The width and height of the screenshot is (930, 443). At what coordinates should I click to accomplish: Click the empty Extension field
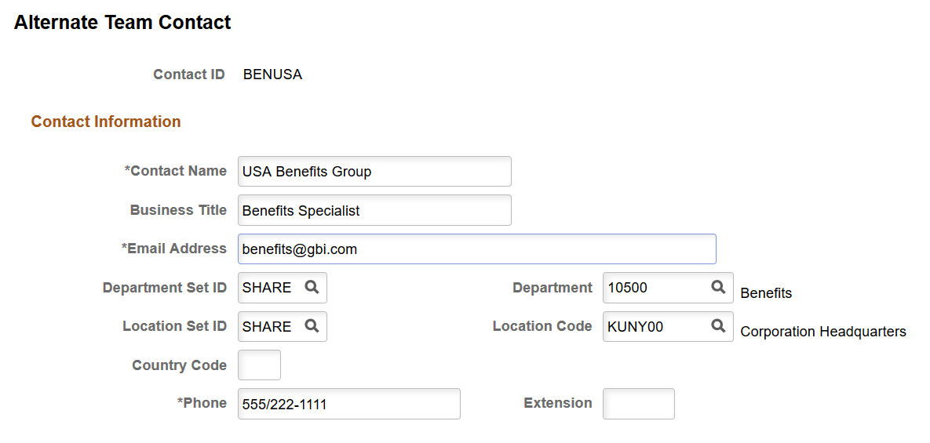click(x=639, y=404)
